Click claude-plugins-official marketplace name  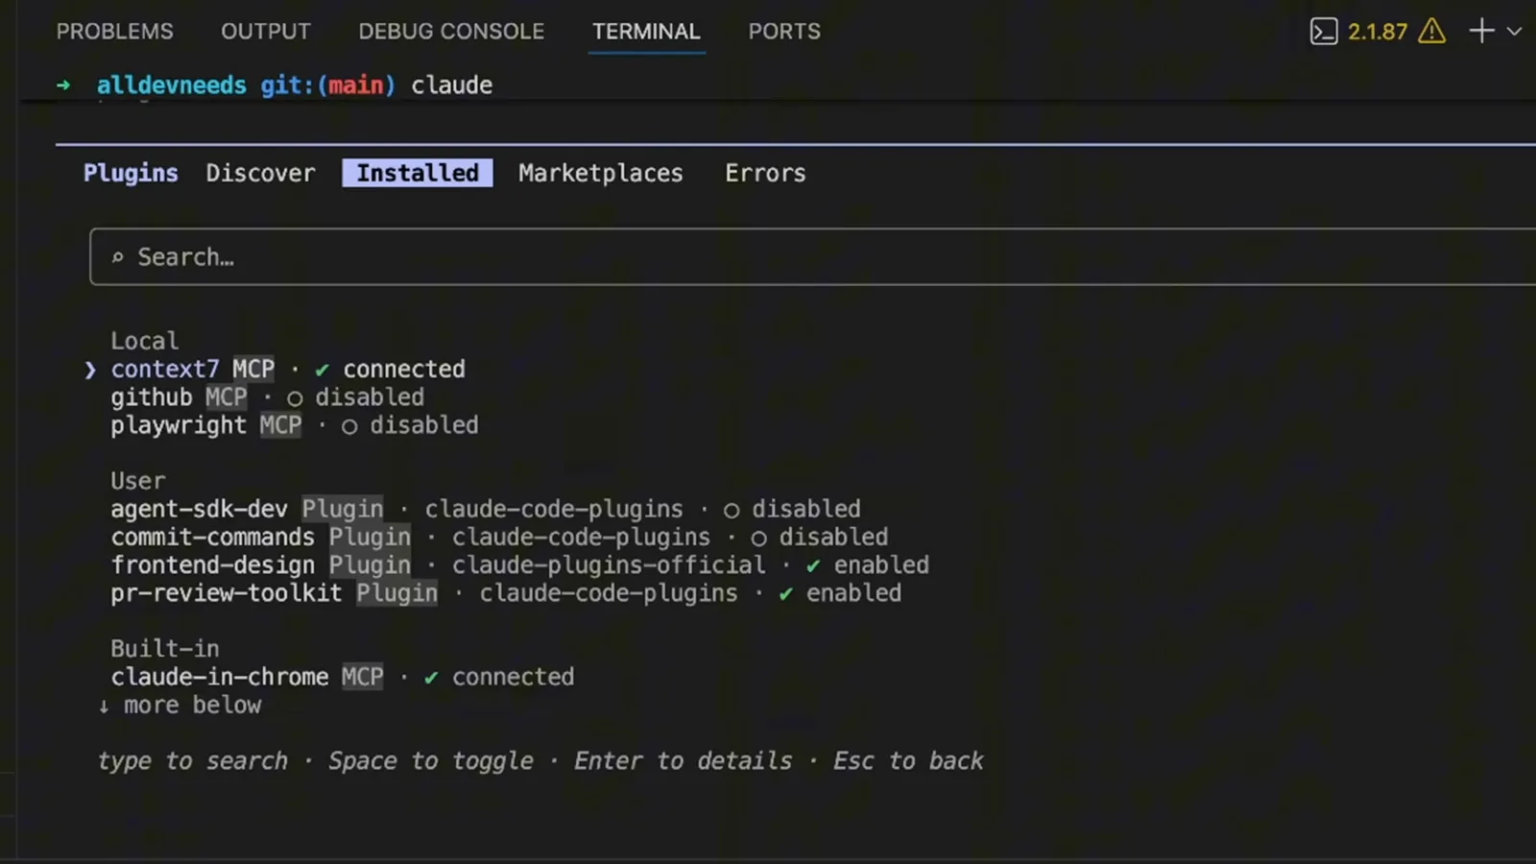[x=609, y=564]
